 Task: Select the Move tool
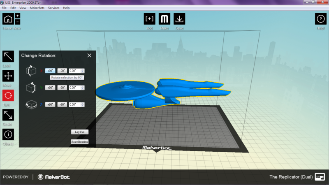(8, 76)
